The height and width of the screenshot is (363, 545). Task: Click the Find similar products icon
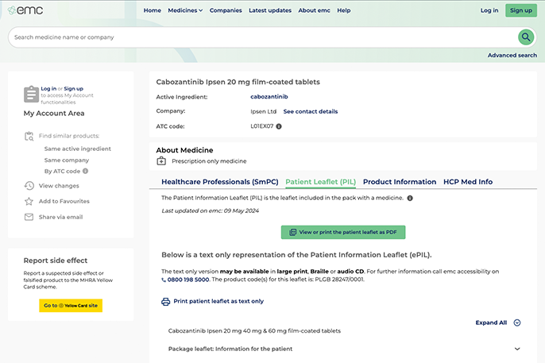(29, 136)
